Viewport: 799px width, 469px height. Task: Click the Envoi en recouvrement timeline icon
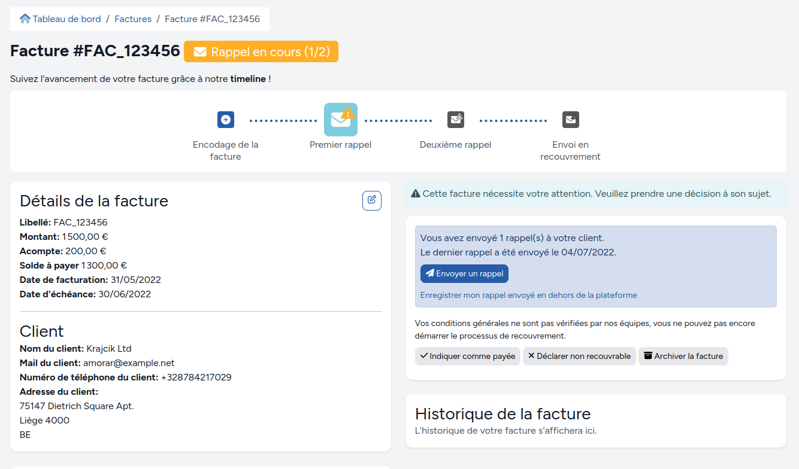click(570, 120)
